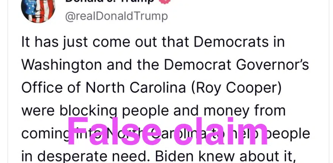Image resolution: width=333 pixels, height=163 pixels.
Task: Click "(Roy Cooper)" in the post
Action: tap(237, 88)
